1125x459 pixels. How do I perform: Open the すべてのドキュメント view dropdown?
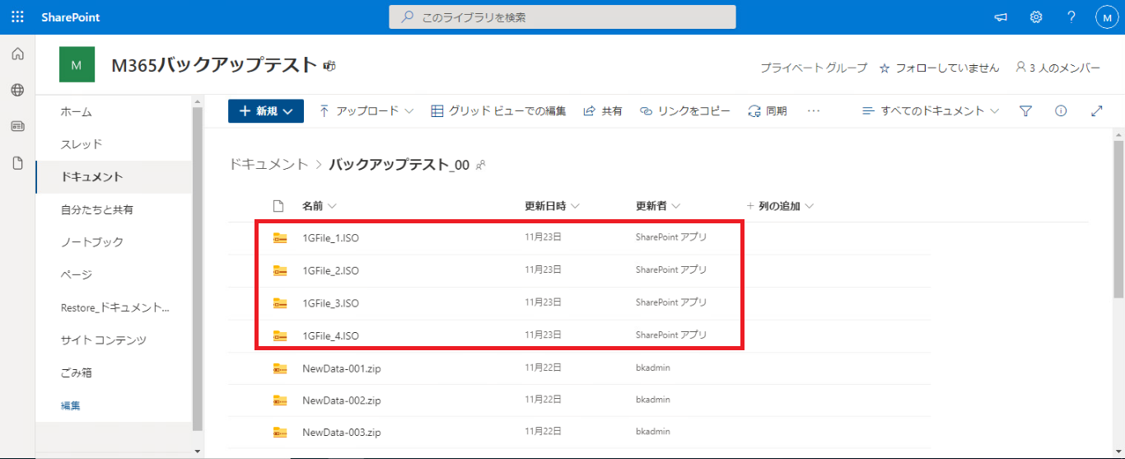(x=931, y=111)
